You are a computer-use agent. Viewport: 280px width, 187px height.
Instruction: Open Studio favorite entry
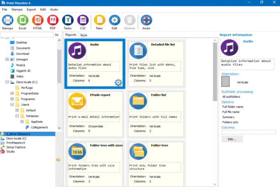click(x=11, y=151)
